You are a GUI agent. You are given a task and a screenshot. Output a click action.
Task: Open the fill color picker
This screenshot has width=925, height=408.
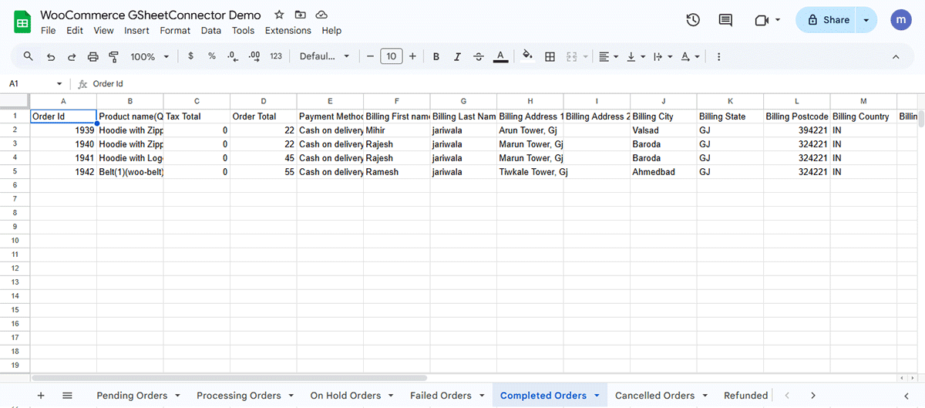[528, 56]
